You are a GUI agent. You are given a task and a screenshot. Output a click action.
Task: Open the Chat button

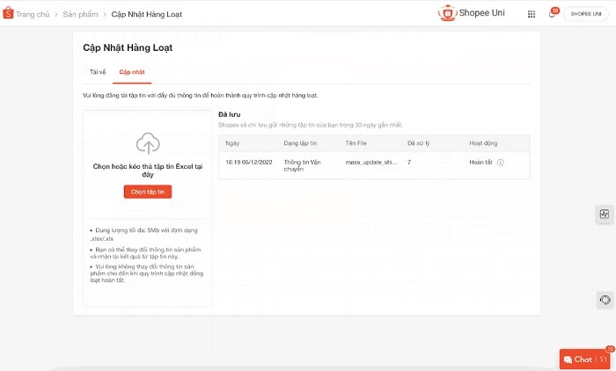point(578,360)
